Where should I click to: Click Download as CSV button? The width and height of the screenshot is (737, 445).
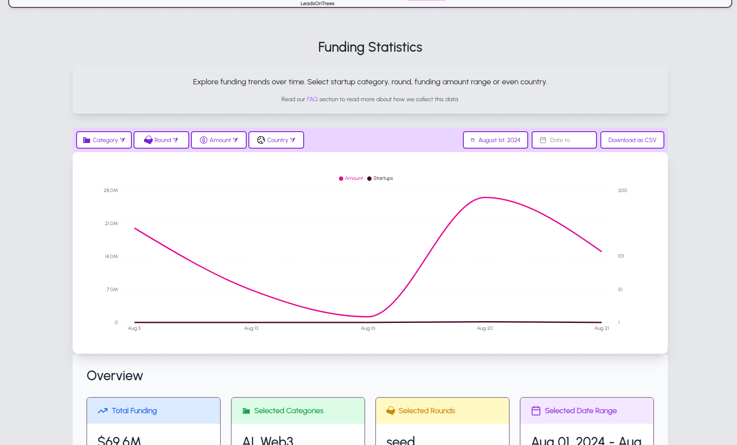point(632,140)
